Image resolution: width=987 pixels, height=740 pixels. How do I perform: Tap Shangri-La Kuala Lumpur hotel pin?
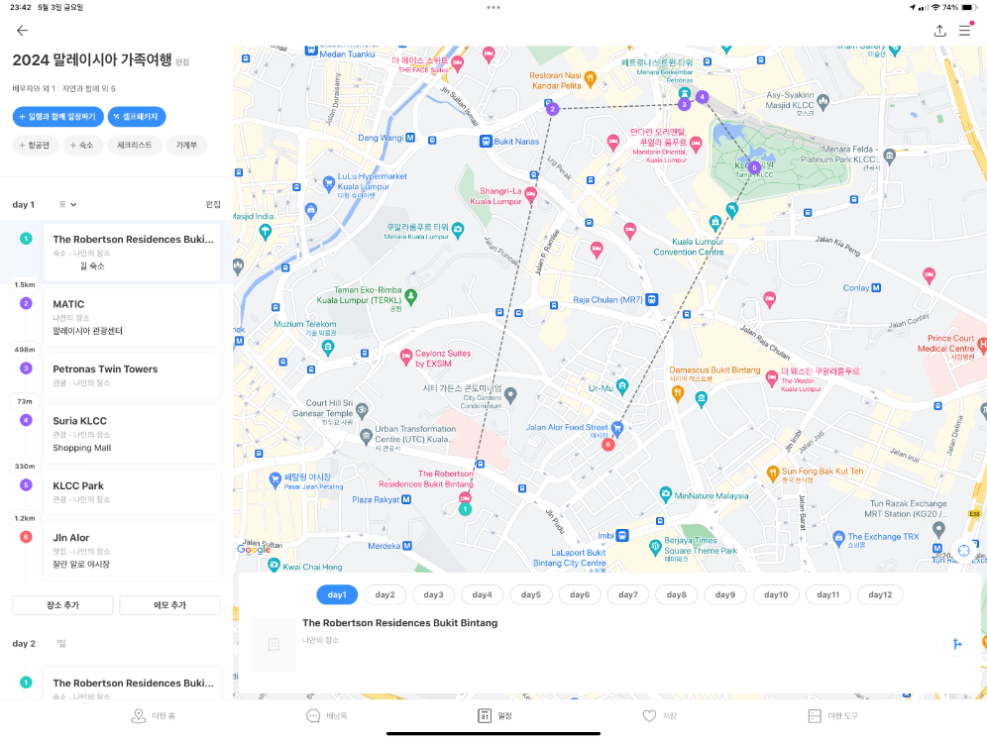click(x=530, y=195)
